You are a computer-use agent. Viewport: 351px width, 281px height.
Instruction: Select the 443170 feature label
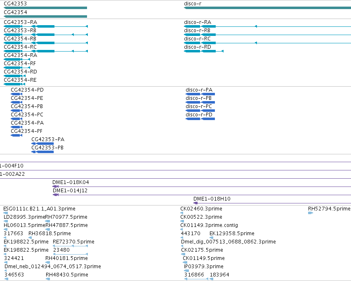[x=191, y=234]
